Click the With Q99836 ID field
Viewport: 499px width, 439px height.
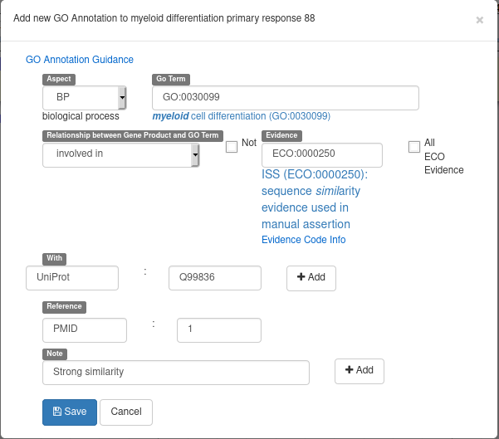pyautogui.click(x=214, y=277)
